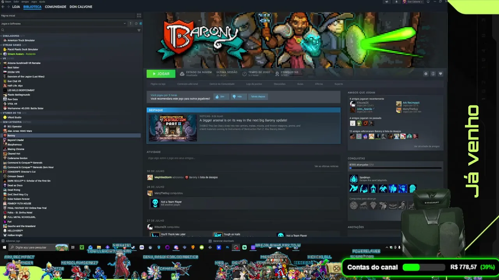Select American Truck Simulator in library
Screen dimensions: 499x280
(x=21, y=40)
